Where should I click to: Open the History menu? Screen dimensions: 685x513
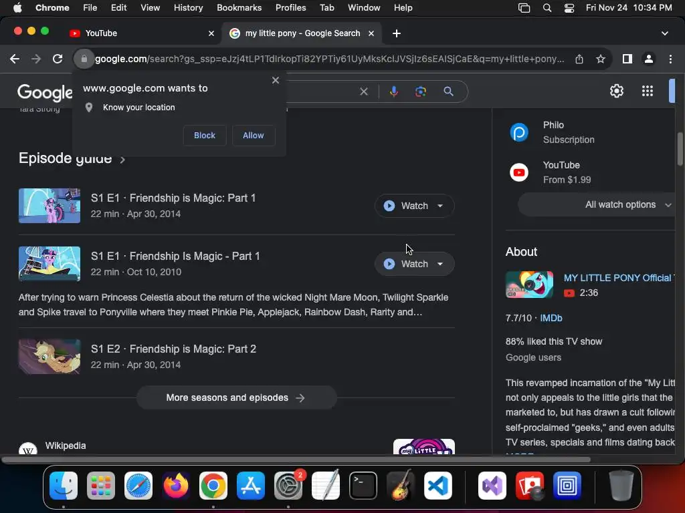188,8
